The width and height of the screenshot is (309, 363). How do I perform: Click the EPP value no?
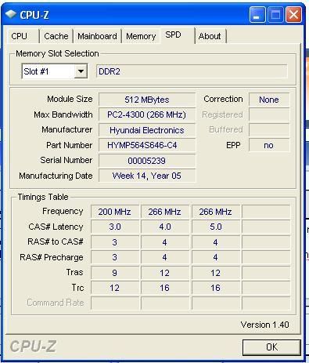coord(269,145)
